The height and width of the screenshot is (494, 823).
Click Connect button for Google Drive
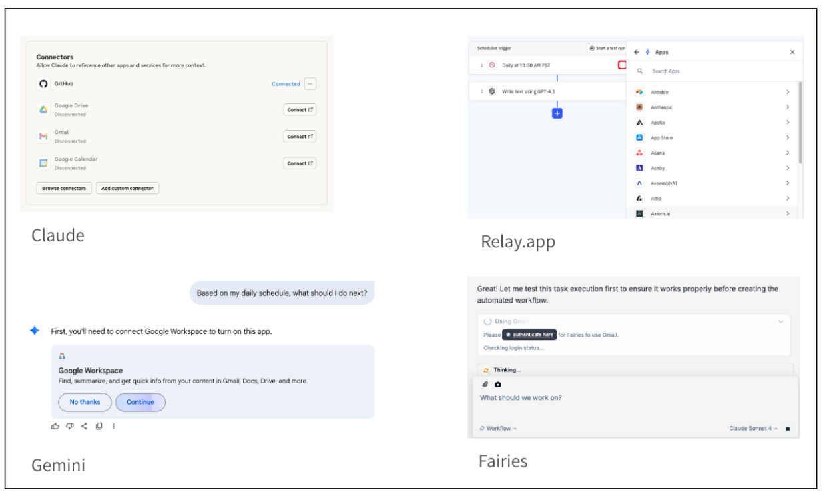pos(300,110)
